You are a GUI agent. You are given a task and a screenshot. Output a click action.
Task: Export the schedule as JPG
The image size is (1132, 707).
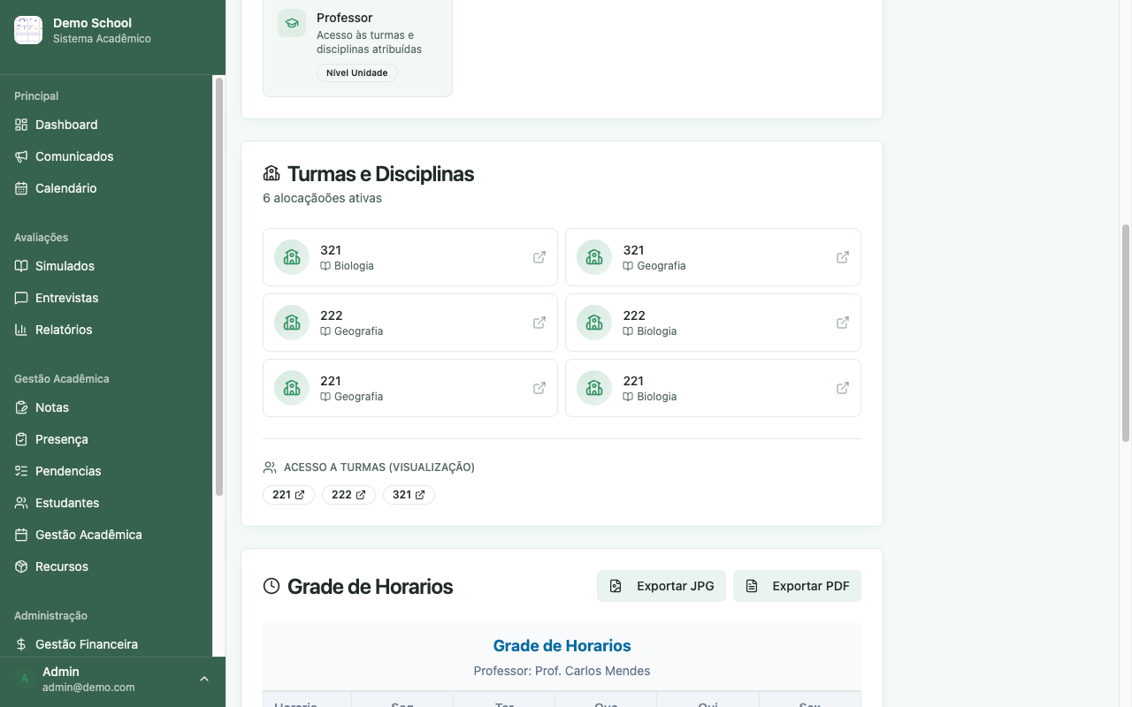click(x=662, y=586)
